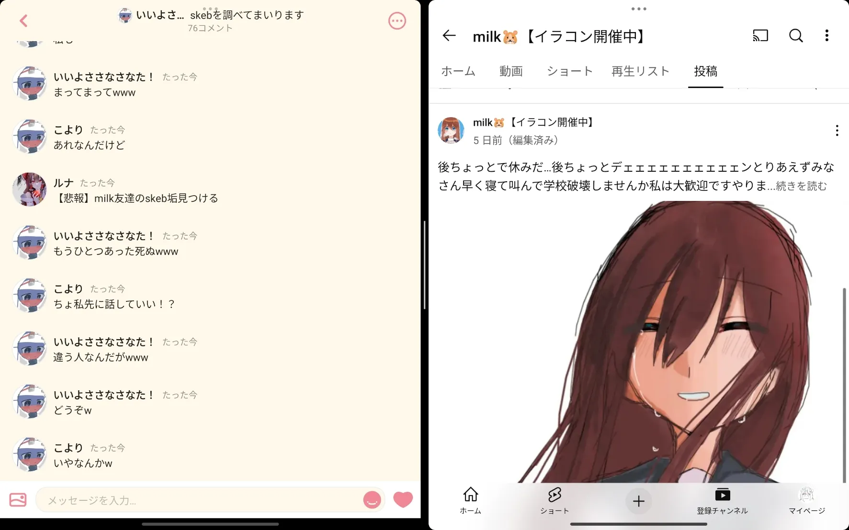
Task: Open the pink circled three-dot chat menu
Action: pos(397,21)
